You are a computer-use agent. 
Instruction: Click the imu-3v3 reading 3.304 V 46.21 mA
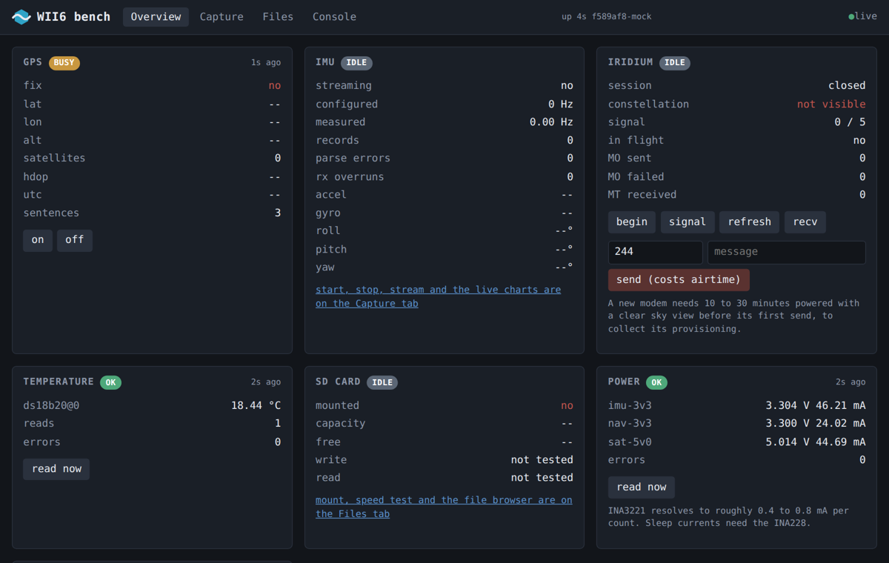[x=816, y=406]
